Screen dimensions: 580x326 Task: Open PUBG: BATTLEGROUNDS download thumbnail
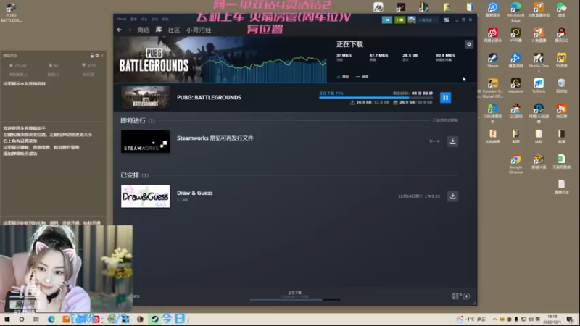pyautogui.click(x=146, y=98)
